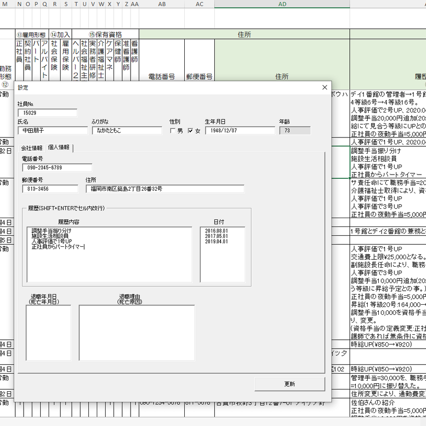Click the cell starting with 管理手当=30,000を
Viewport: 426px width, 426px height.
[x=388, y=382]
